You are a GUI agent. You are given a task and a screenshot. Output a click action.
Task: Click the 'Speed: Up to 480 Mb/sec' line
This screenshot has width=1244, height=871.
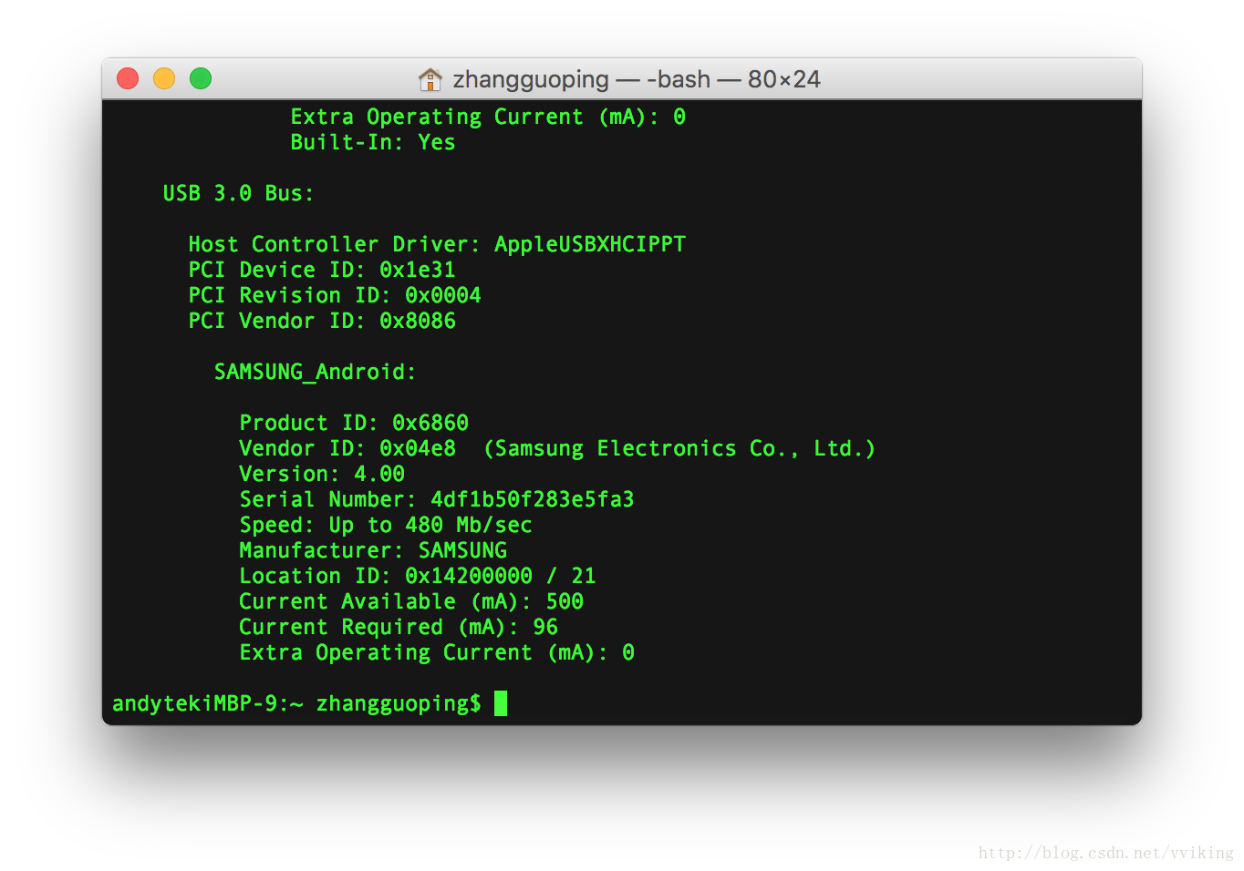coord(386,525)
